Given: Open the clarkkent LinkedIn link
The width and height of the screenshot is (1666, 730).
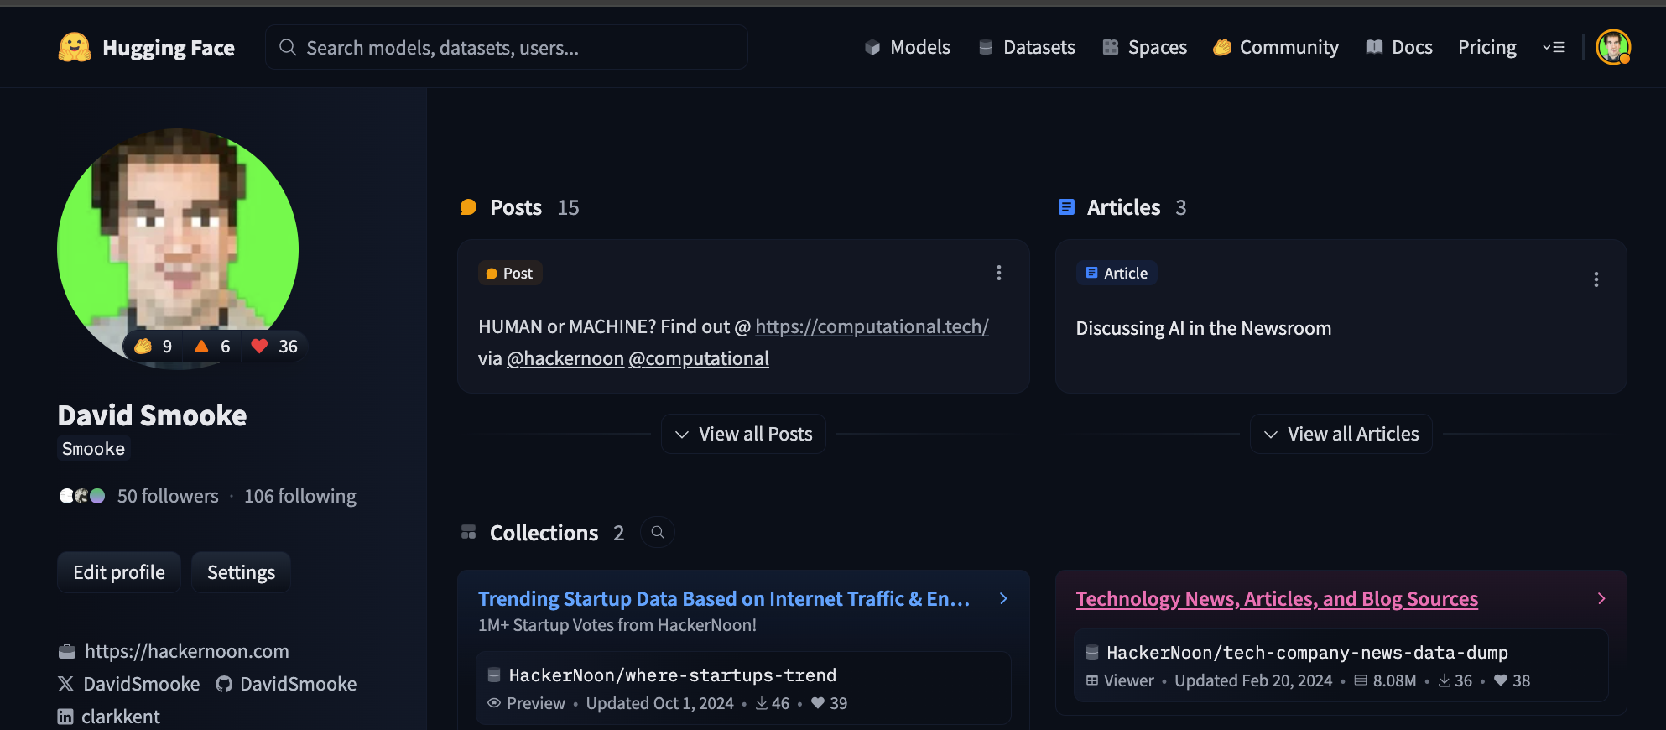Looking at the screenshot, I should click(x=121, y=717).
